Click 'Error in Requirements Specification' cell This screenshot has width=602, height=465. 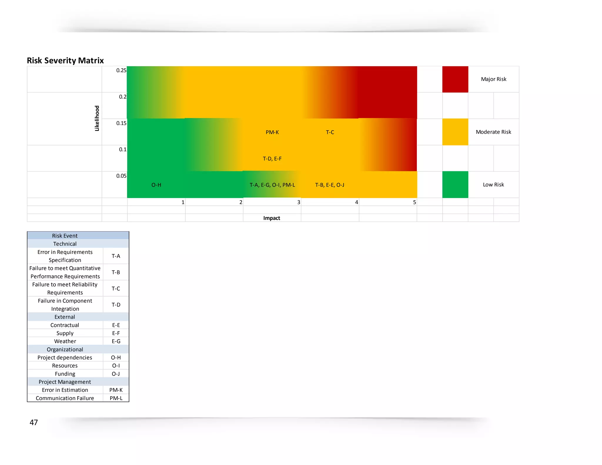tap(65, 256)
